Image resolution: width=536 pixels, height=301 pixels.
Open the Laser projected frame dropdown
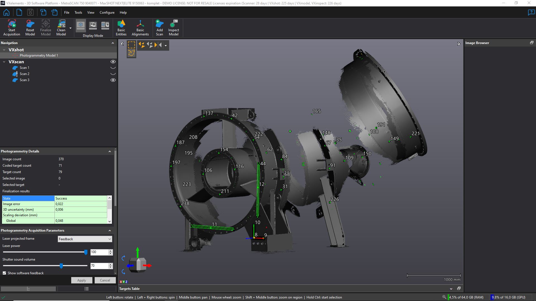(x=85, y=239)
